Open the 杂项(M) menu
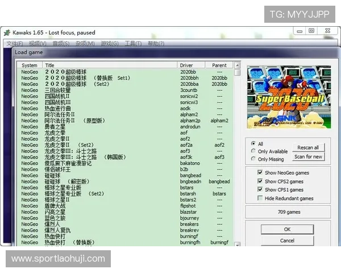341x273 pixels. tap(85, 43)
